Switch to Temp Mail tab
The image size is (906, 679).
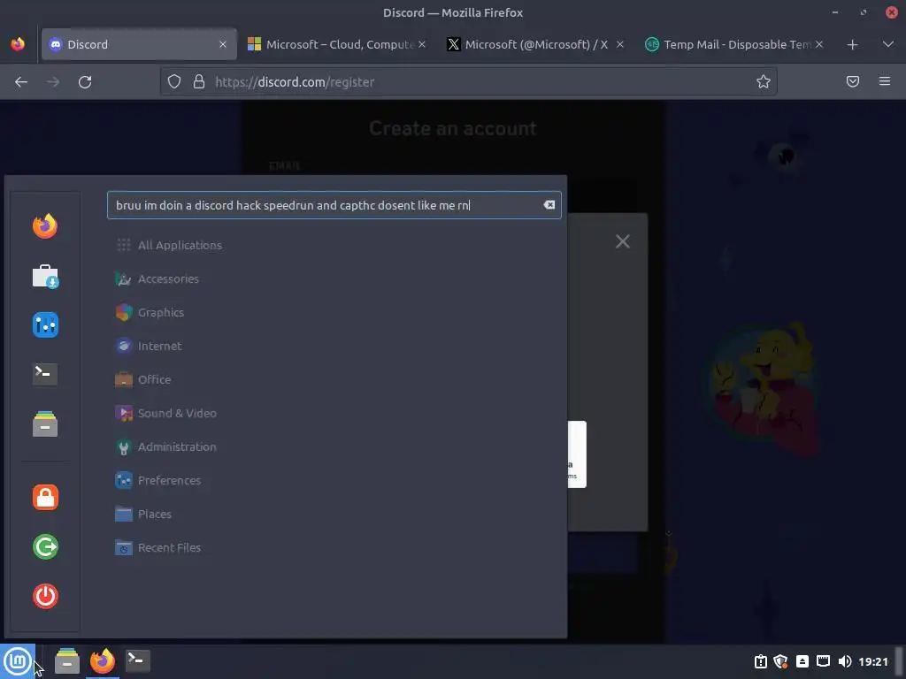pos(733,44)
